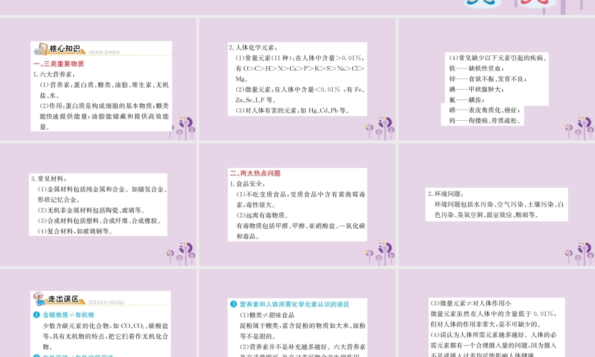Click heading 含碳物质≠有机物

click(68, 315)
